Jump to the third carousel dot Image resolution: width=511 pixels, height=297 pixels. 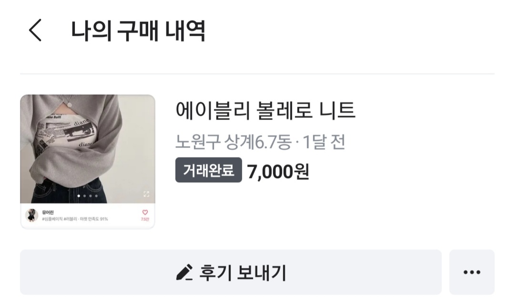(x=90, y=196)
